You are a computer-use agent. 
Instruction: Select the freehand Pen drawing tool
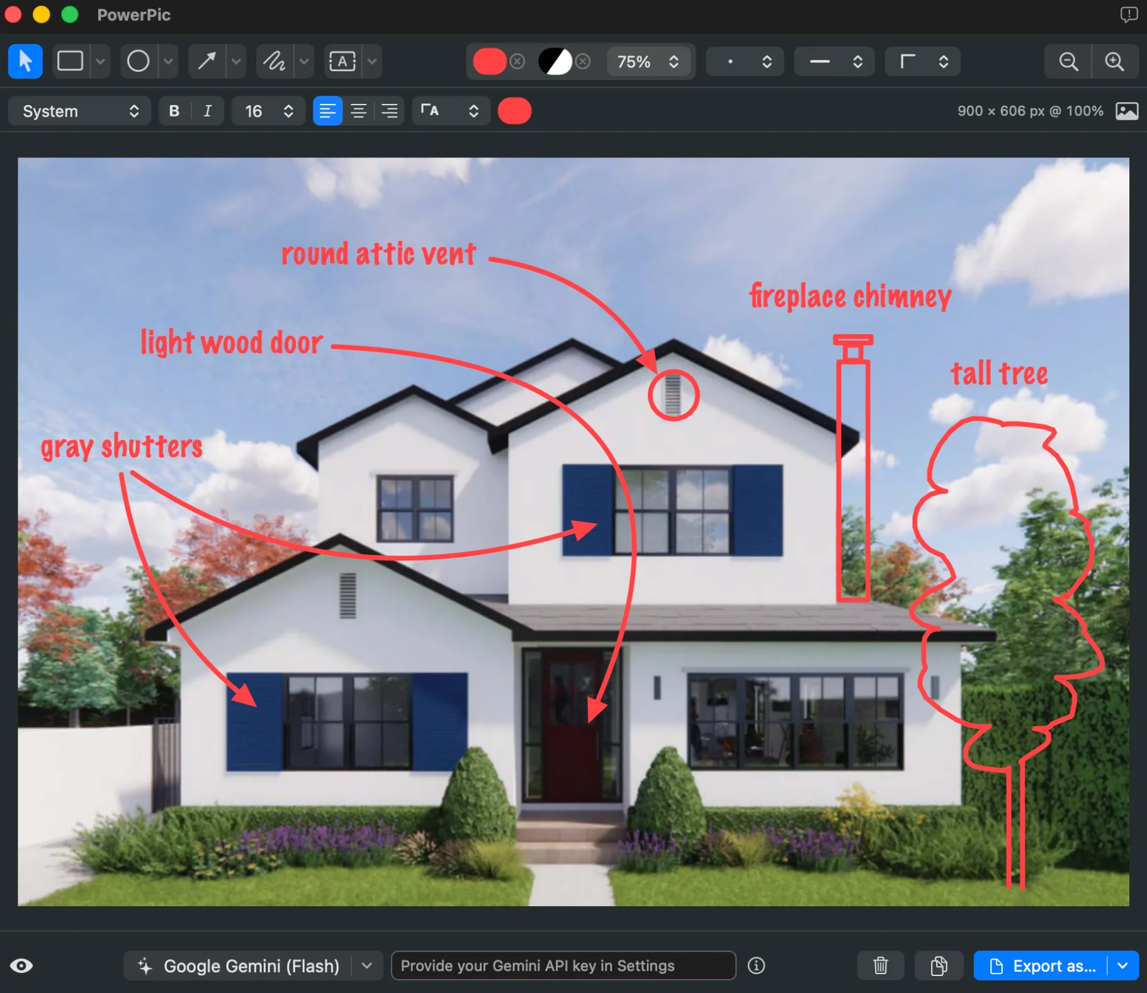(274, 61)
